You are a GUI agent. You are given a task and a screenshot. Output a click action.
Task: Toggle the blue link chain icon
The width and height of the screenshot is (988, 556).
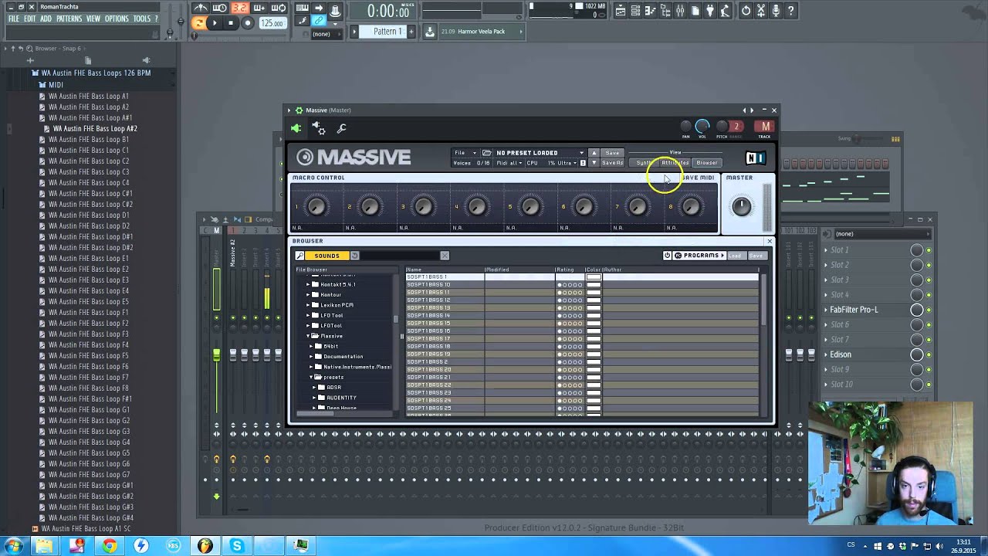click(318, 21)
